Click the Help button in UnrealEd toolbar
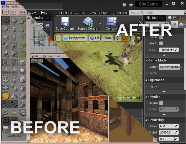This screenshot has width=186, height=144. tap(23, 12)
